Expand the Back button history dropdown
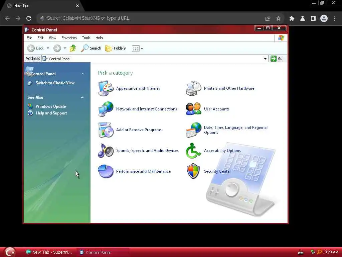The height and width of the screenshot is (257, 342). click(x=48, y=48)
